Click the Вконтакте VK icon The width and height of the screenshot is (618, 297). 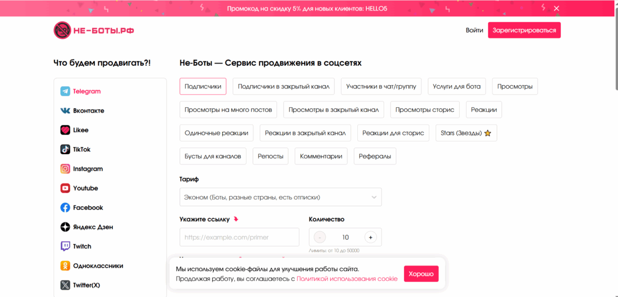tap(65, 111)
